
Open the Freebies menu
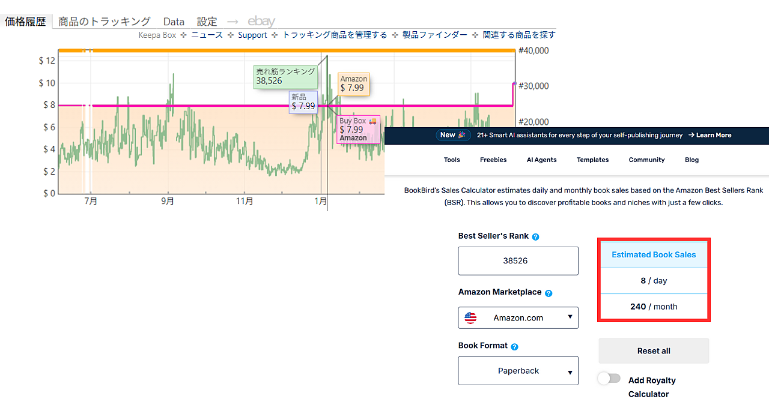coord(493,160)
